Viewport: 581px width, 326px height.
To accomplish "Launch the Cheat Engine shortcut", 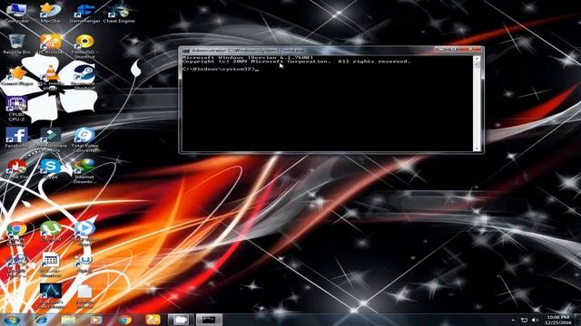I will coord(119,13).
